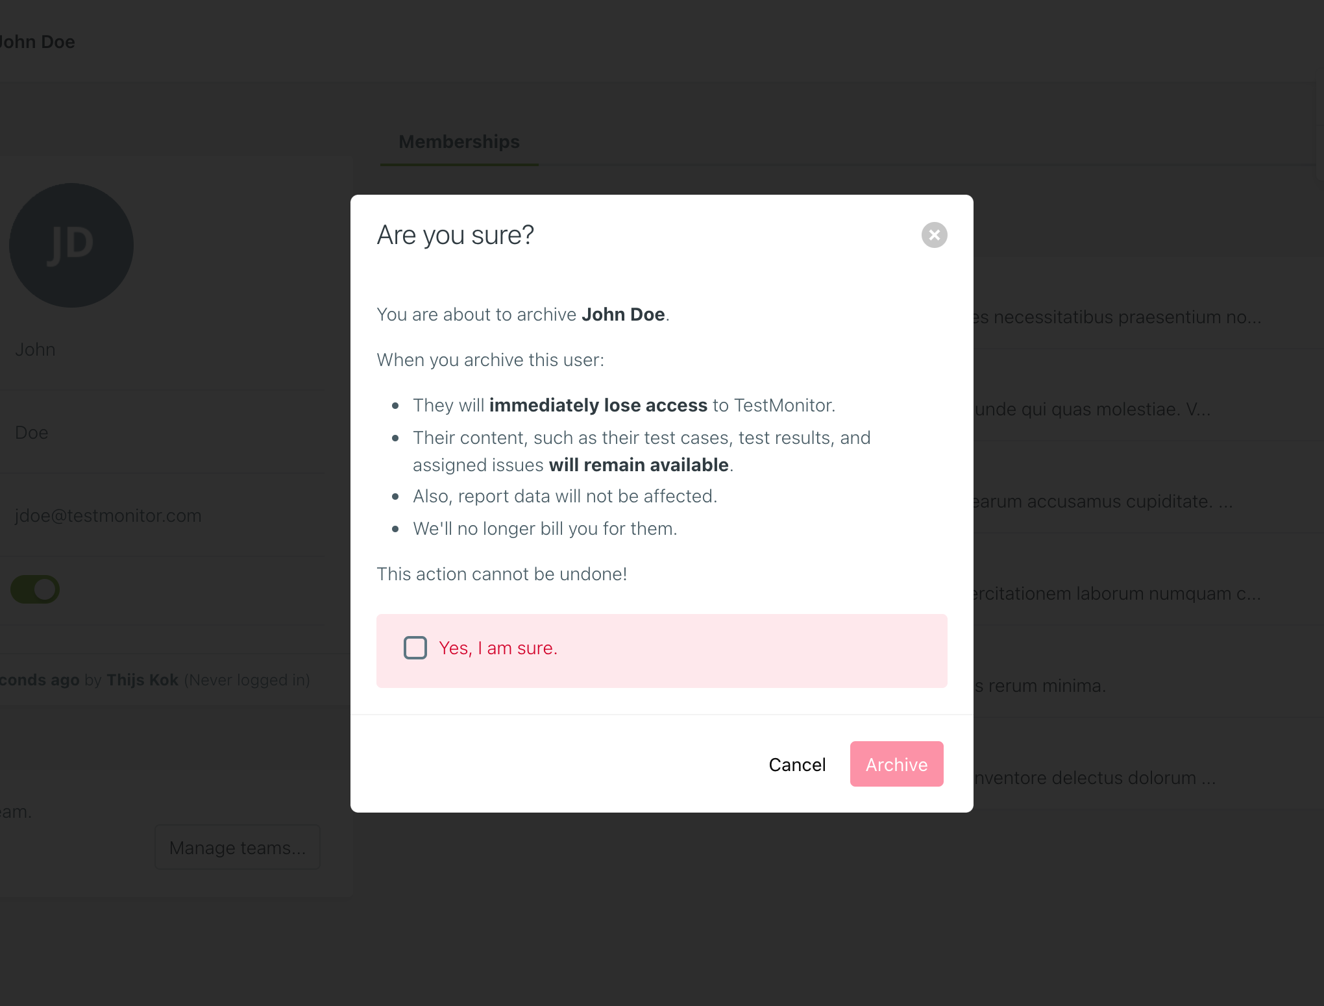Click the John Doe page heading
Screen dimensions: 1324x1006
click(x=38, y=42)
